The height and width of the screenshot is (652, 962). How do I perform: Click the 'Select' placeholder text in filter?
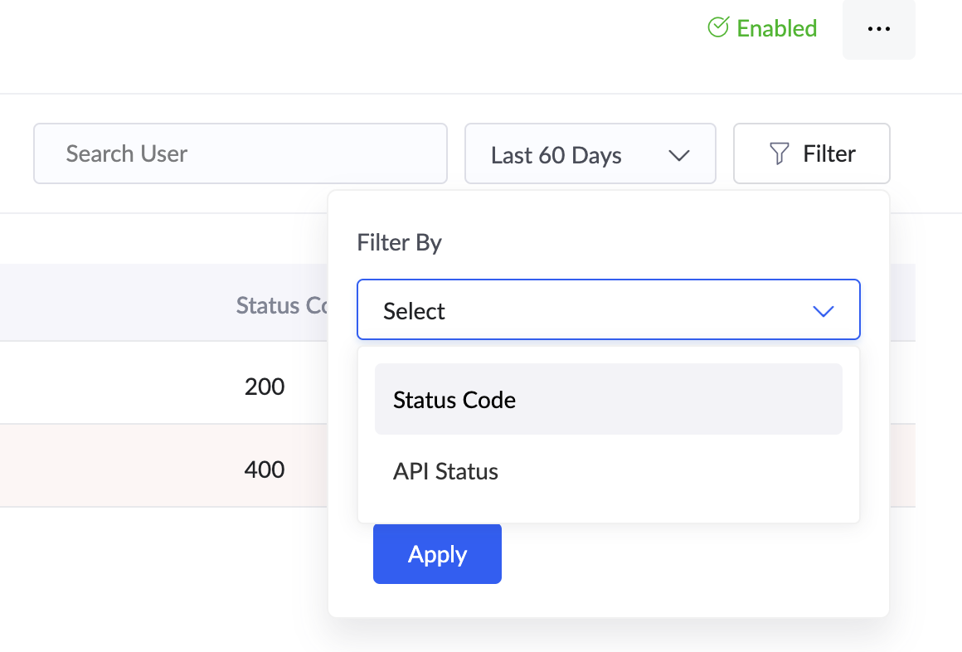(x=414, y=311)
